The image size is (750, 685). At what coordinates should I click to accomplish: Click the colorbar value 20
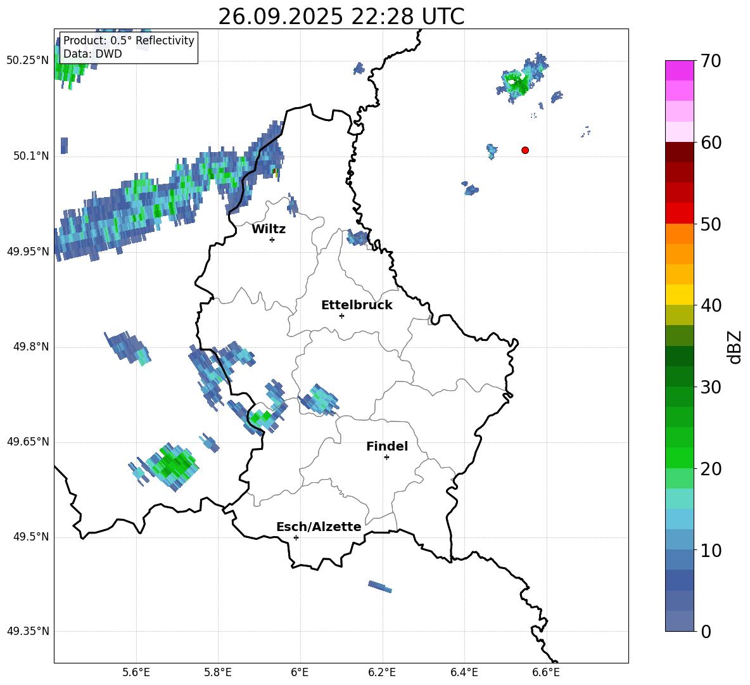pyautogui.click(x=711, y=469)
